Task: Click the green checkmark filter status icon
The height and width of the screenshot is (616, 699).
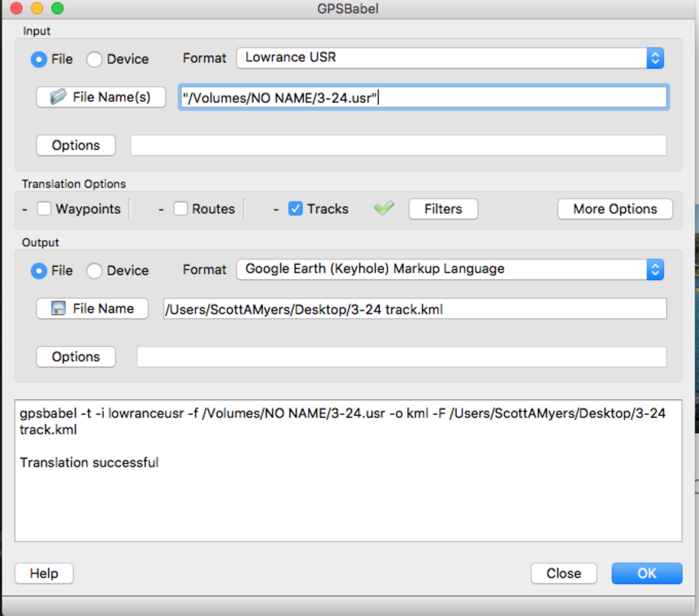Action: [x=384, y=208]
